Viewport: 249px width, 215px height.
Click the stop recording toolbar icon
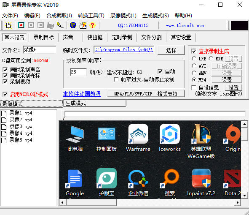click(x=40, y=25)
